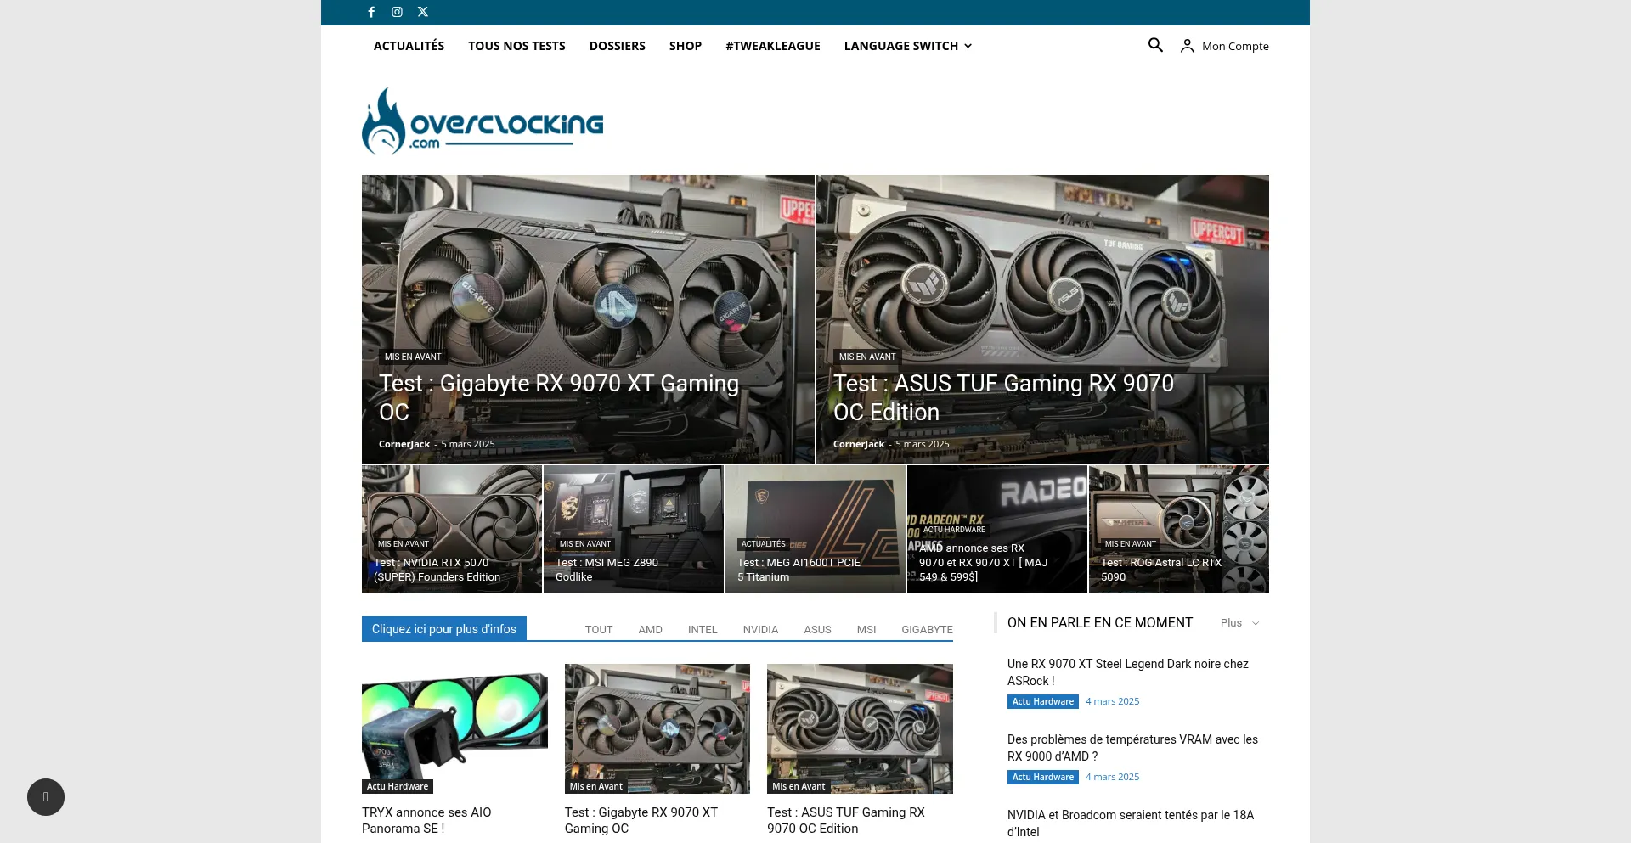Click Actu Hardware tag under Steel Legend article

[1043, 701]
